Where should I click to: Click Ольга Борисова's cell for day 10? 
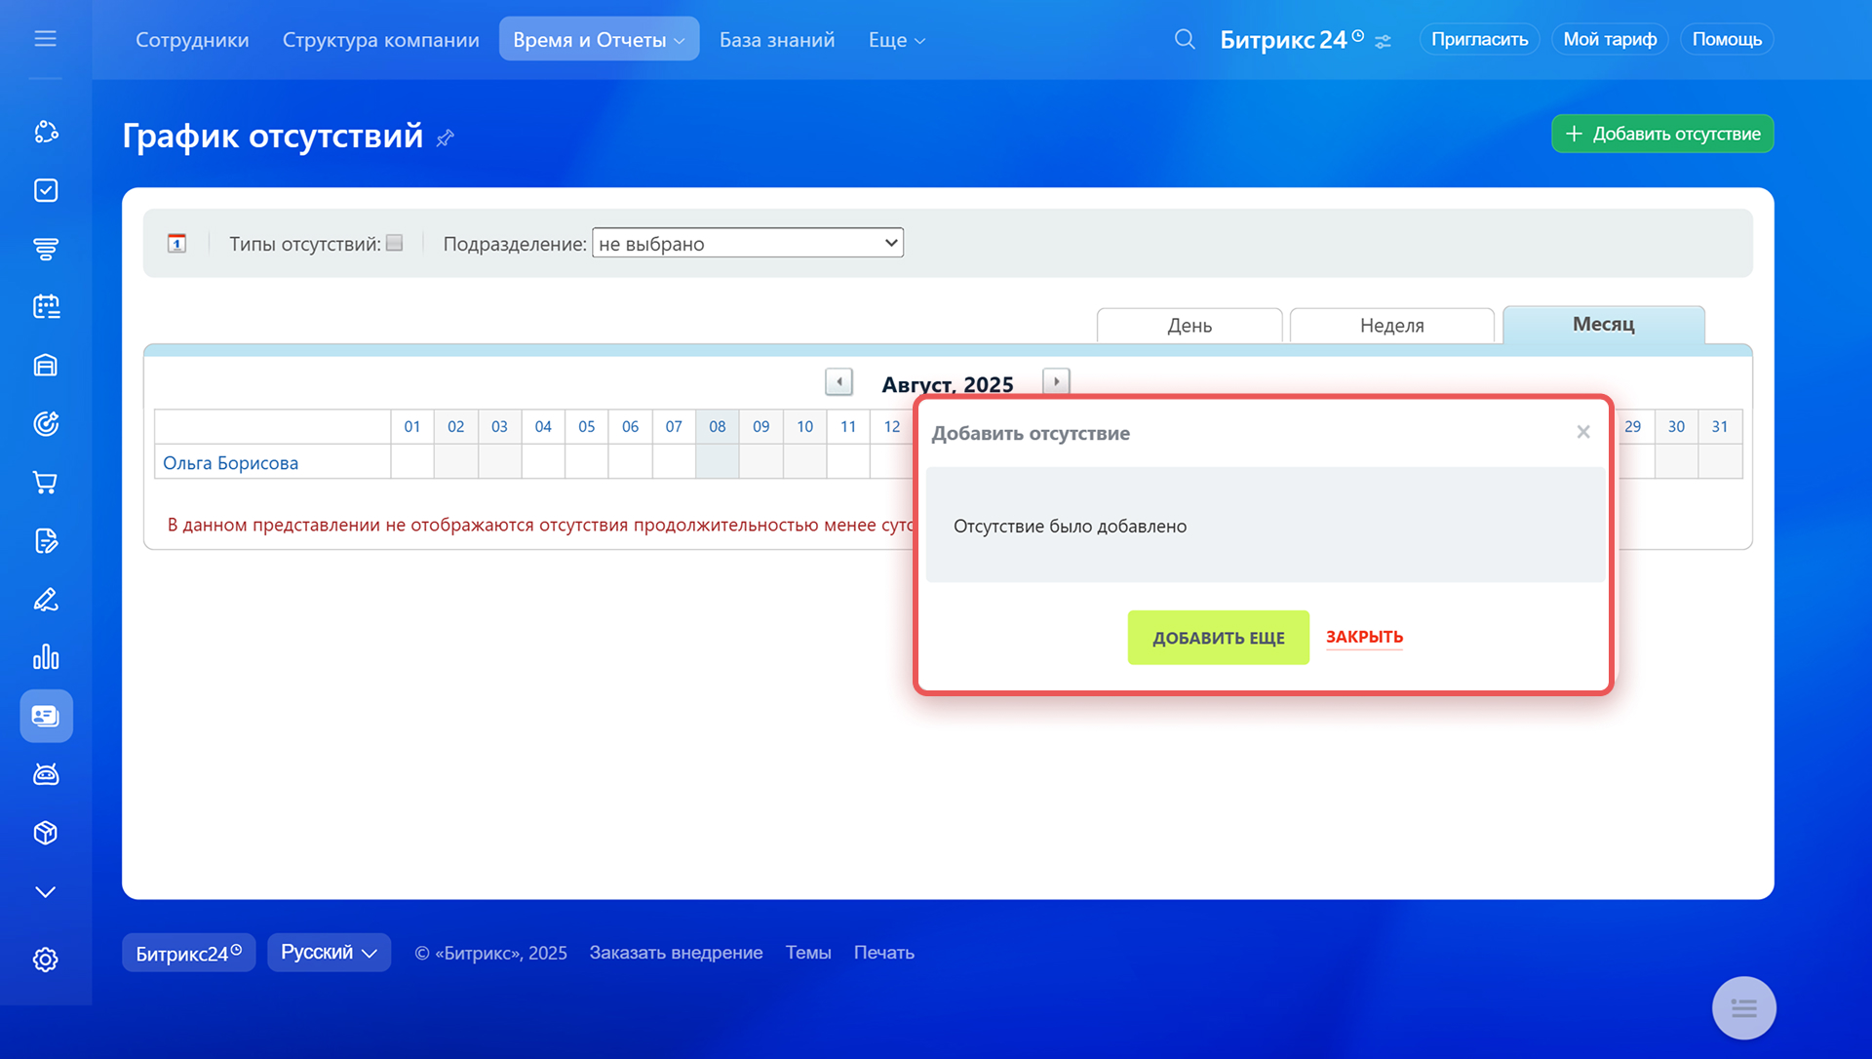click(805, 461)
